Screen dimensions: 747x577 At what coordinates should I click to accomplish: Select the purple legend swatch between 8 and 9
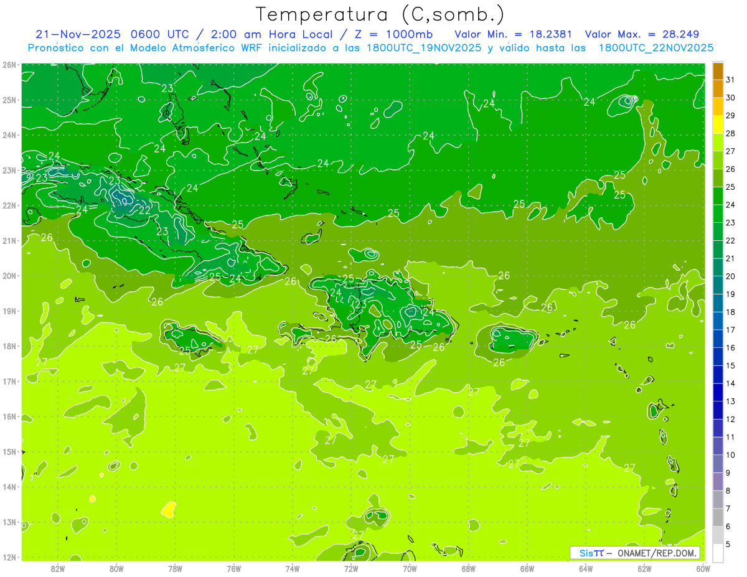718,481
